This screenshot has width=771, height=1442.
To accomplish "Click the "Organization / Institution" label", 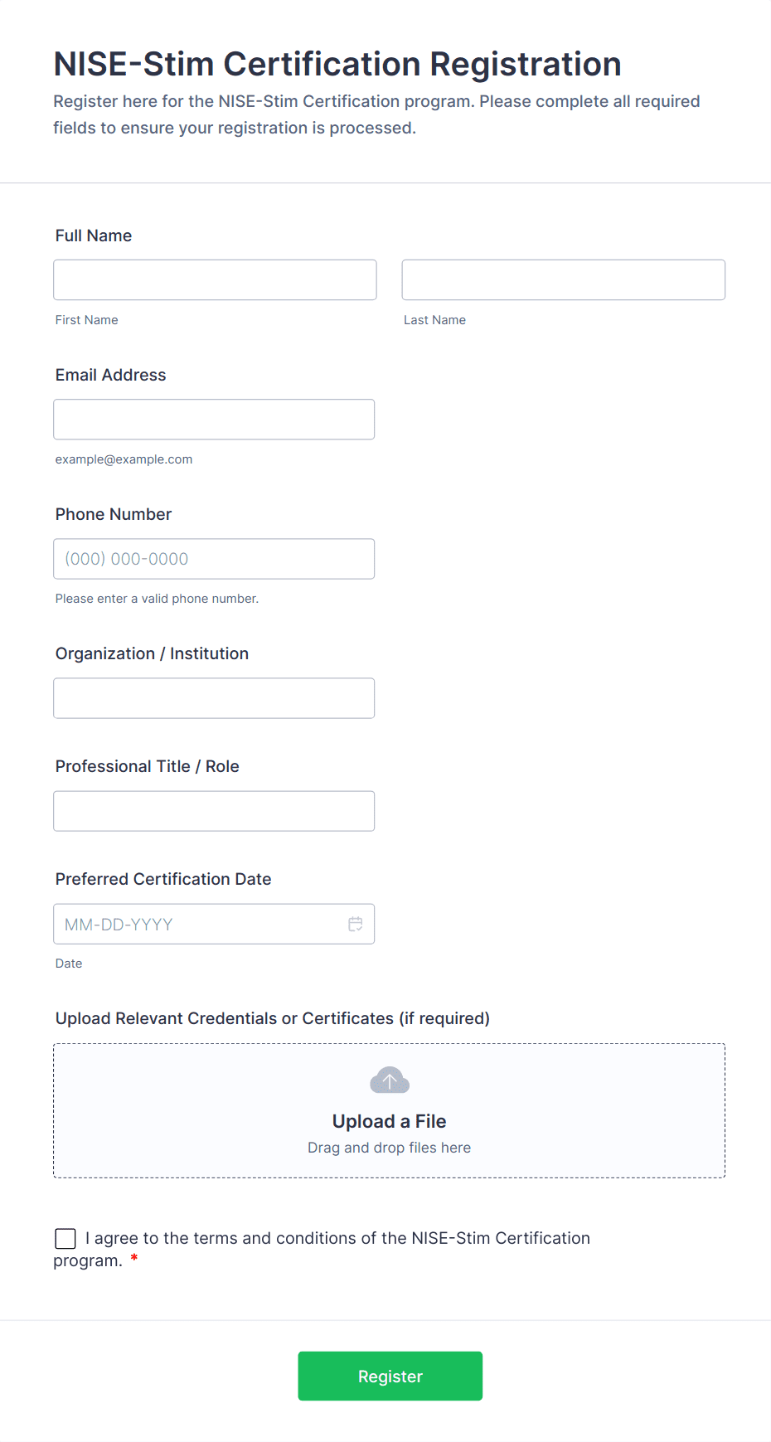I will tap(152, 653).
